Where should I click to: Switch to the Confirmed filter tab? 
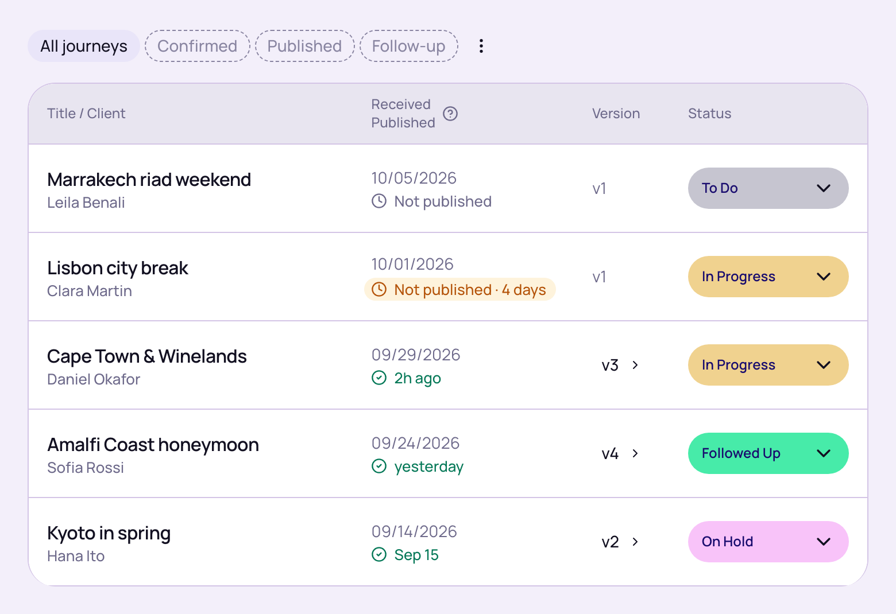click(198, 46)
